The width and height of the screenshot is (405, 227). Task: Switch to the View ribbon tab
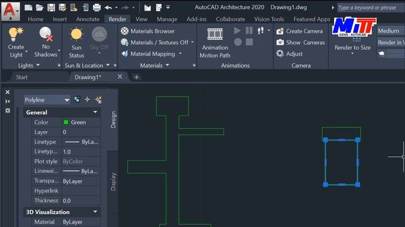142,19
